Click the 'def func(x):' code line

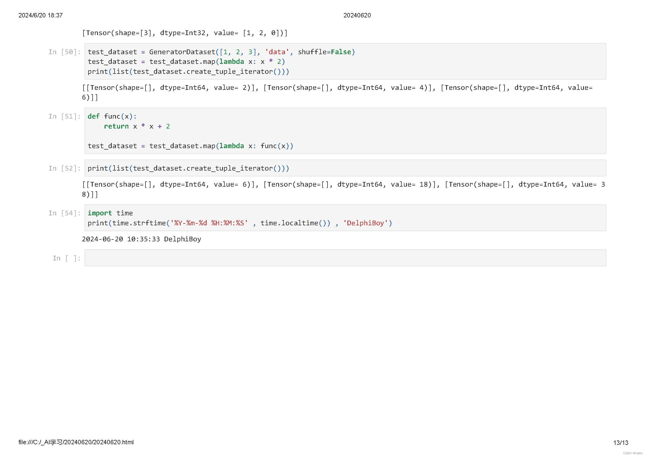112,117
